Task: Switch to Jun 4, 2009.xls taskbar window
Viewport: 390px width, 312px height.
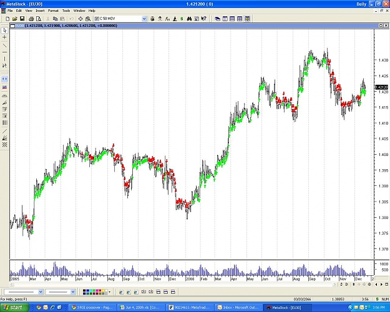Action: coord(141,308)
